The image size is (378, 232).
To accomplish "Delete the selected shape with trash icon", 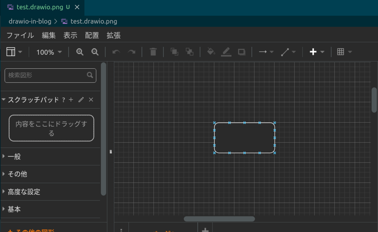I will click(153, 52).
